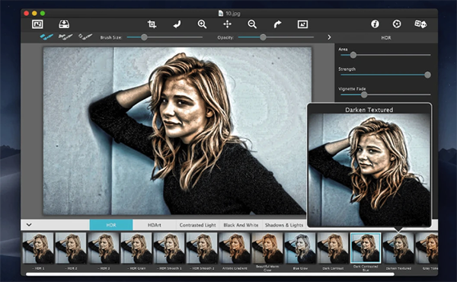Click the zoom in magnifier
The width and height of the screenshot is (457, 282).
[x=202, y=24]
